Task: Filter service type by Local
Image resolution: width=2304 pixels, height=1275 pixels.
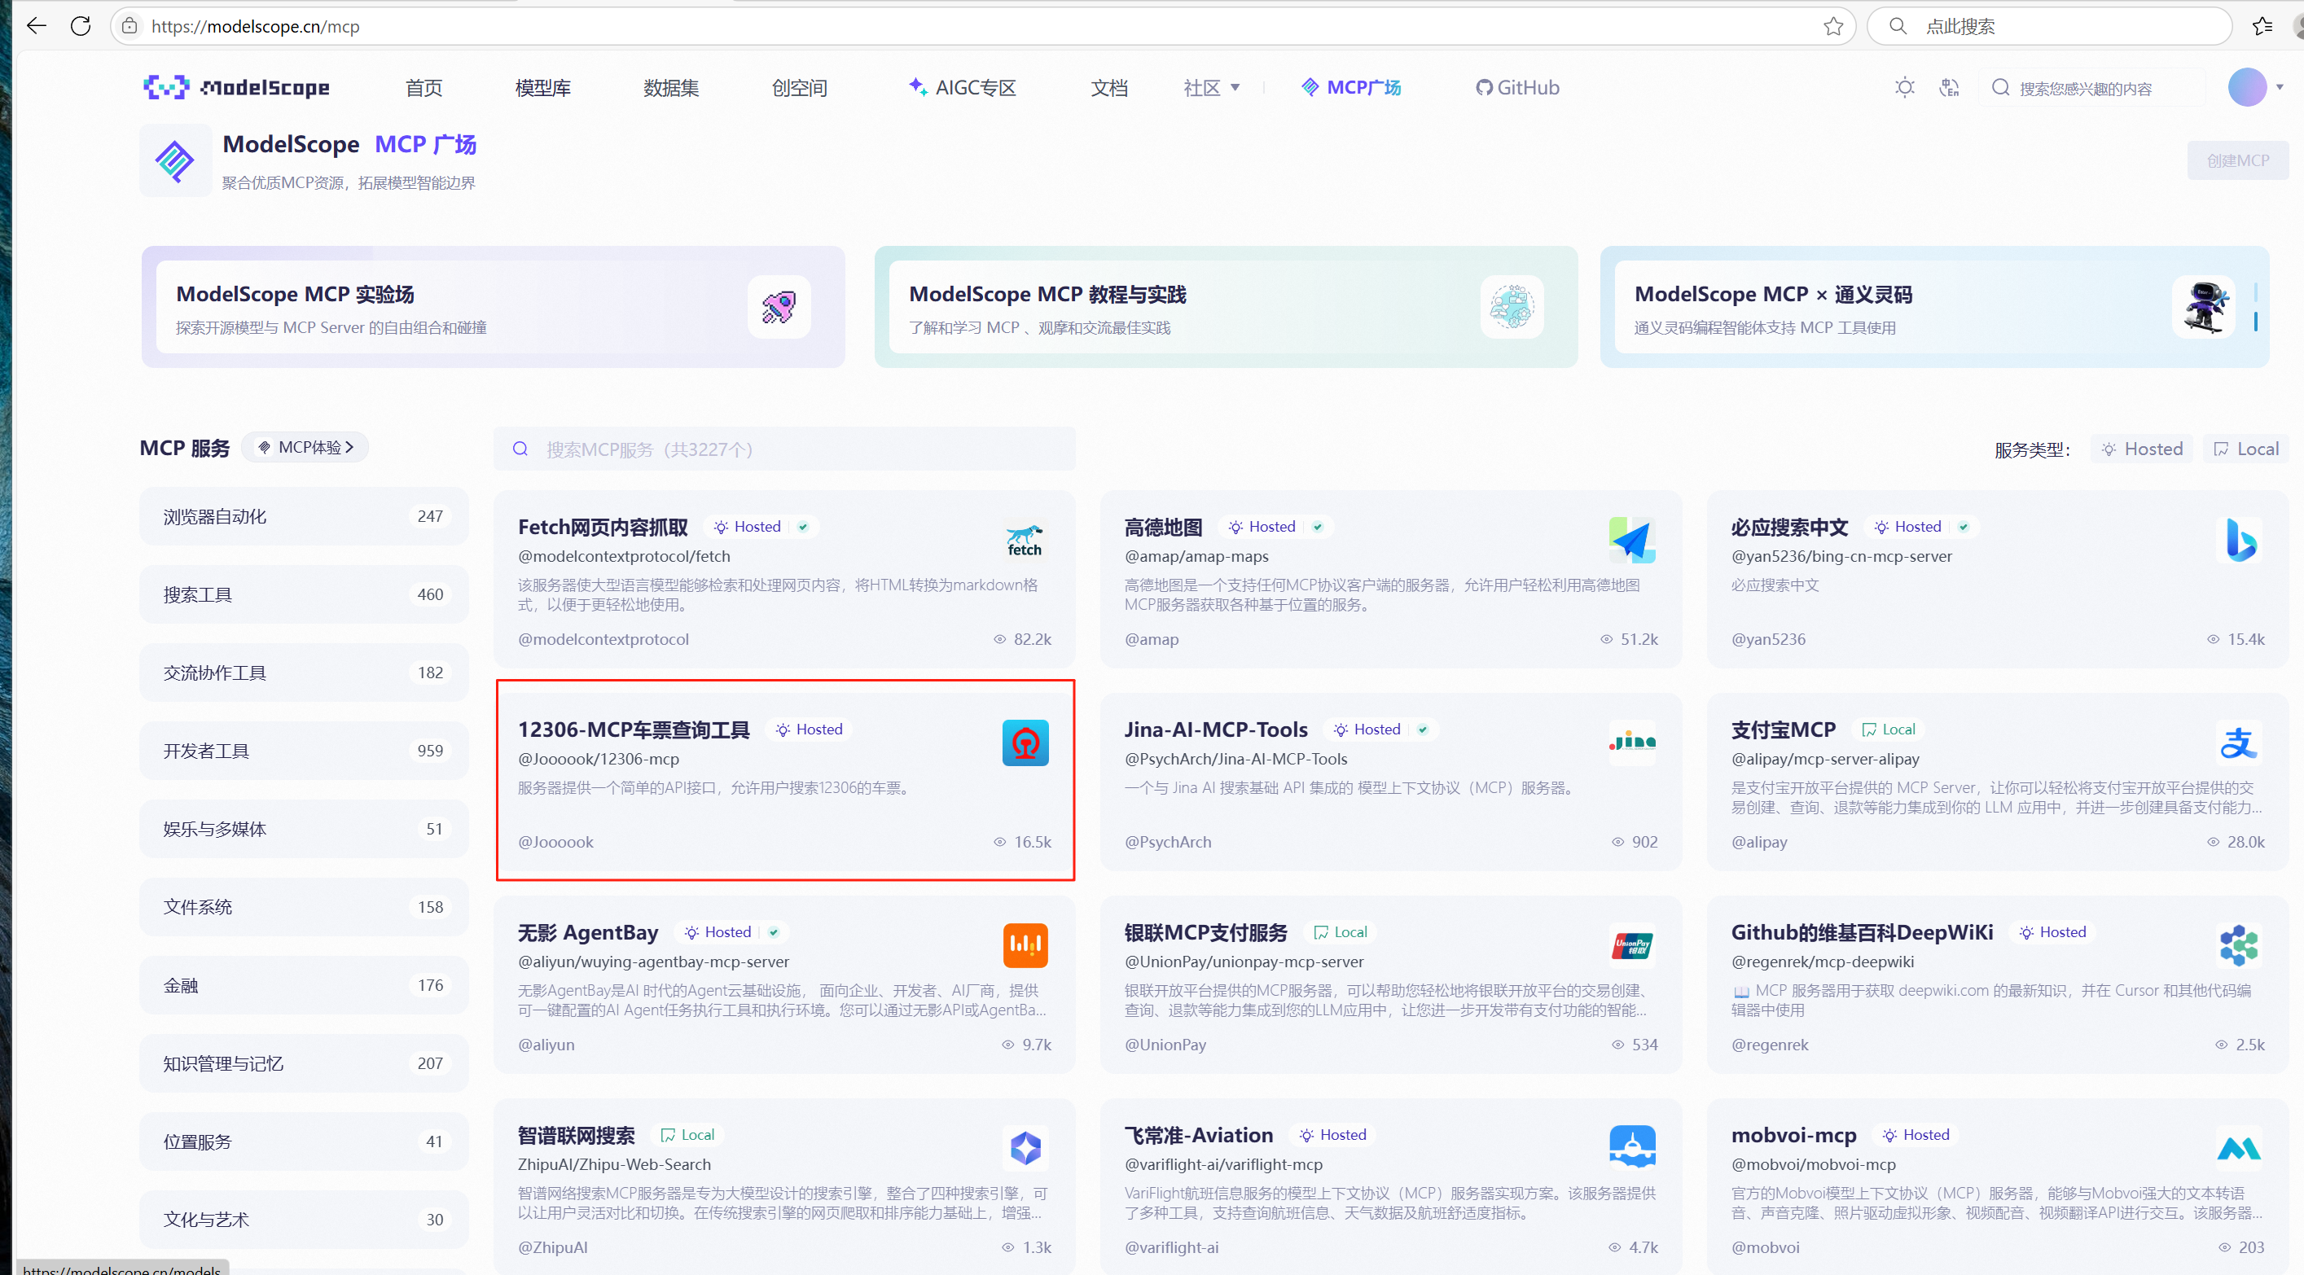Action: 2246,449
